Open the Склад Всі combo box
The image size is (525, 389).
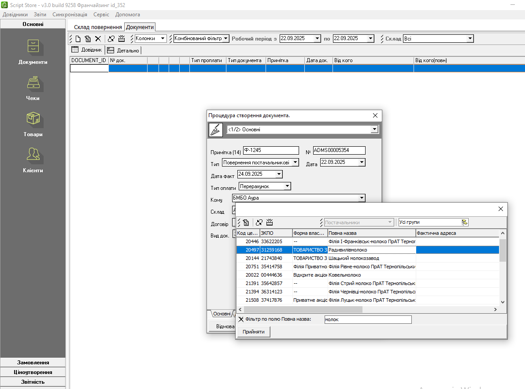click(x=470, y=39)
